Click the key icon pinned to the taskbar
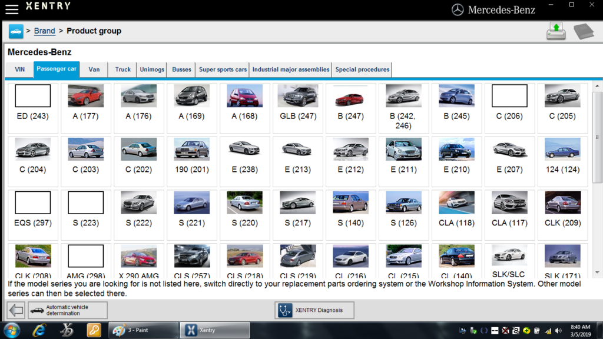Image resolution: width=603 pixels, height=339 pixels. pos(93,330)
